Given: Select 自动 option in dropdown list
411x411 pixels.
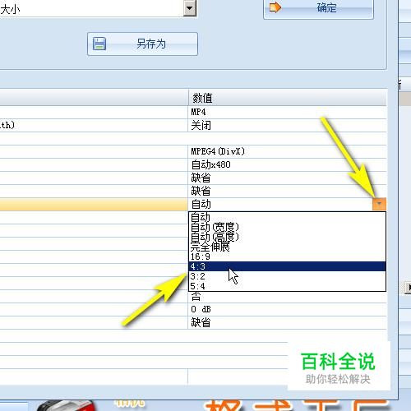Looking at the screenshot, I should click(287, 217).
